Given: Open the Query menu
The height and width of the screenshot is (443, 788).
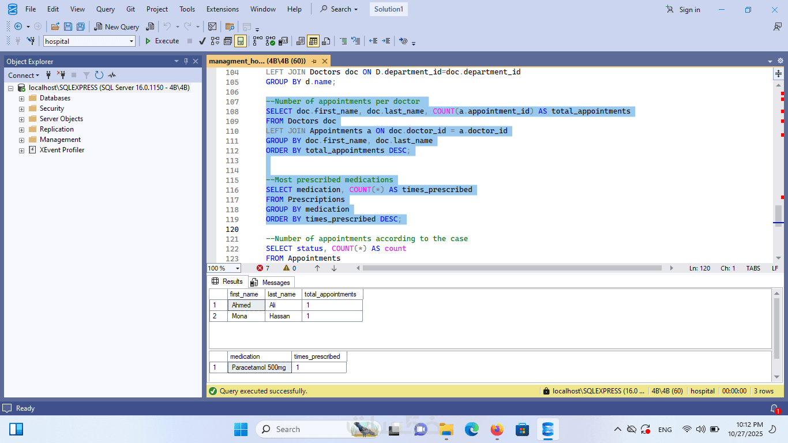Looking at the screenshot, I should click(106, 9).
